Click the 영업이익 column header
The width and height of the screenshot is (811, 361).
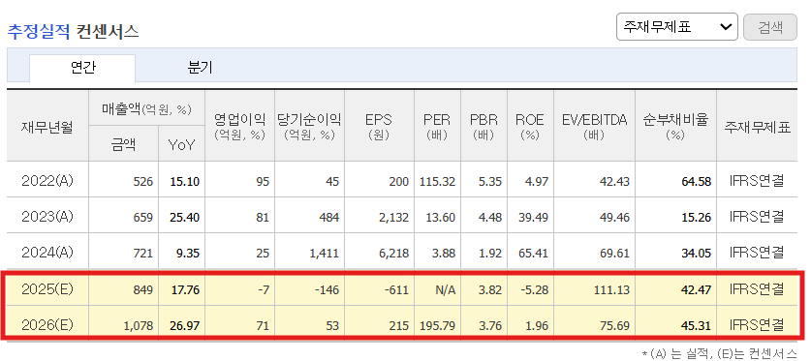pyautogui.click(x=240, y=126)
